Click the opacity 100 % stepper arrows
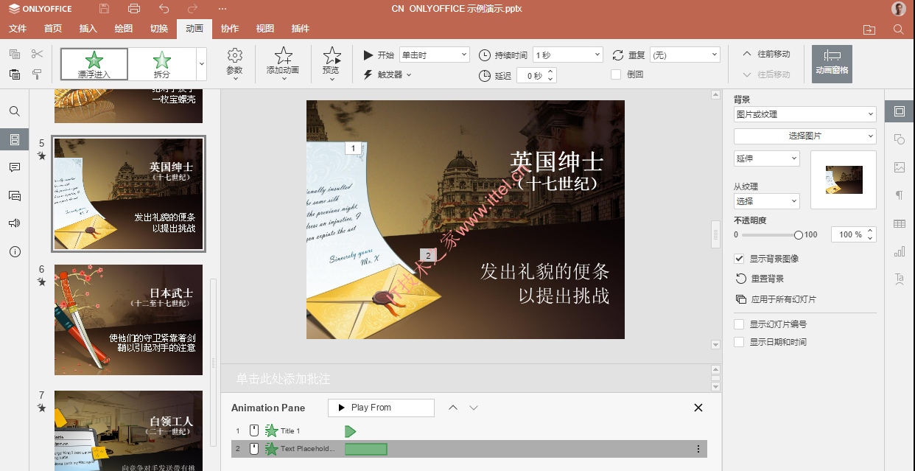 click(x=871, y=234)
